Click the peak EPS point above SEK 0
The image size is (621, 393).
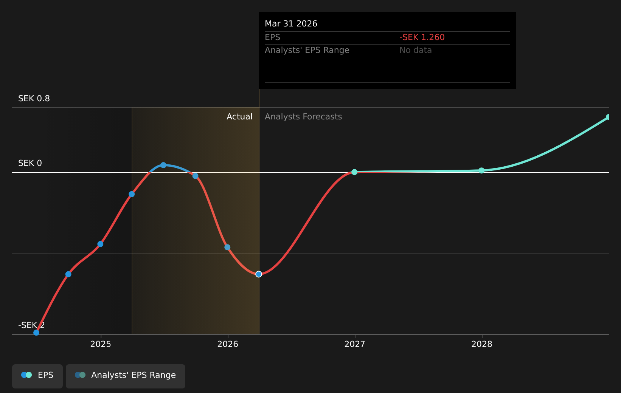click(163, 165)
